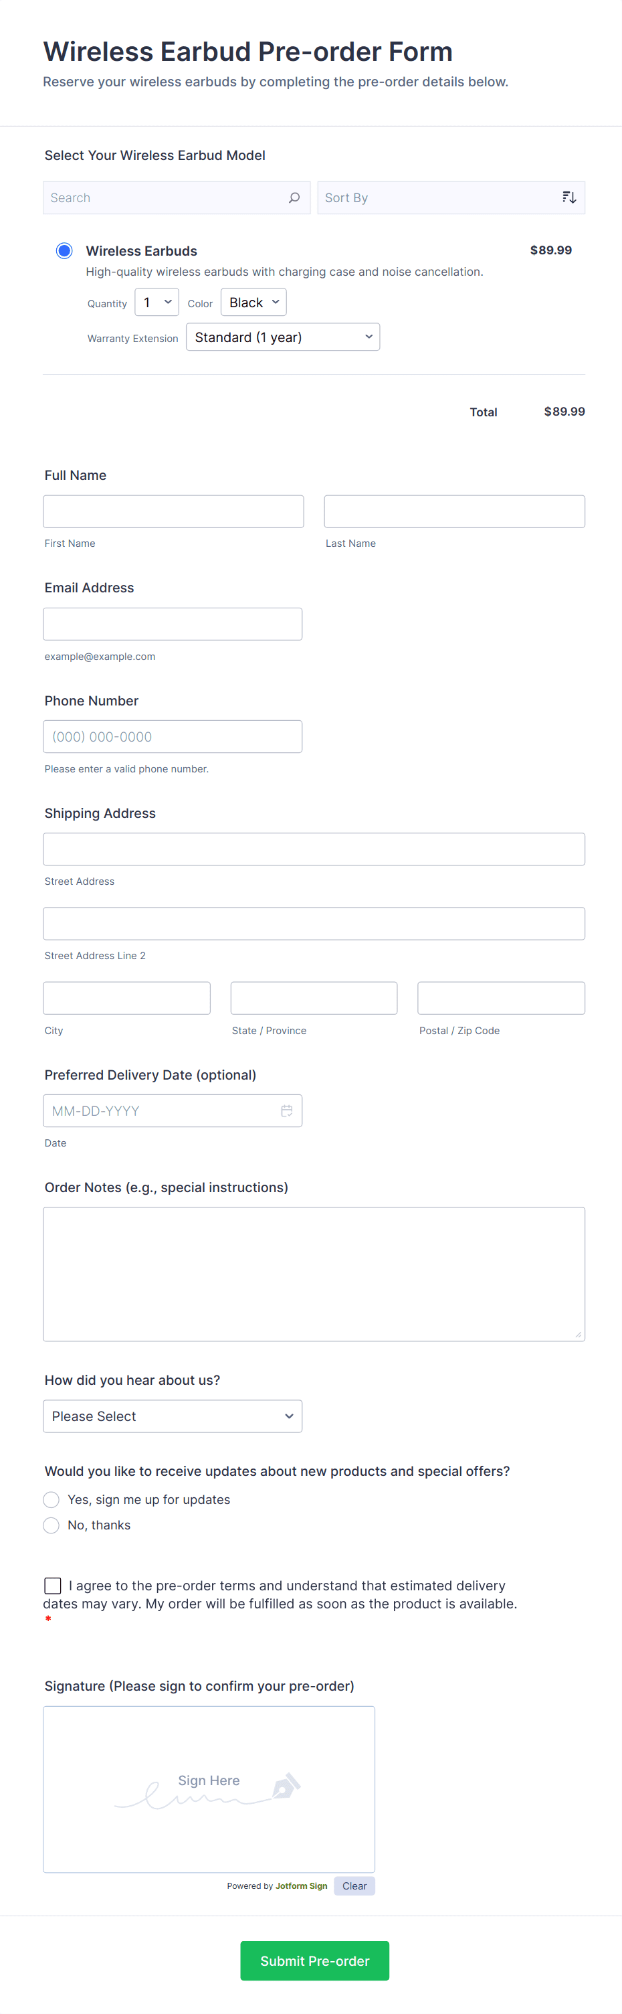Click the Phone Number field
Image resolution: width=622 pixels, height=2014 pixels.
172,736
